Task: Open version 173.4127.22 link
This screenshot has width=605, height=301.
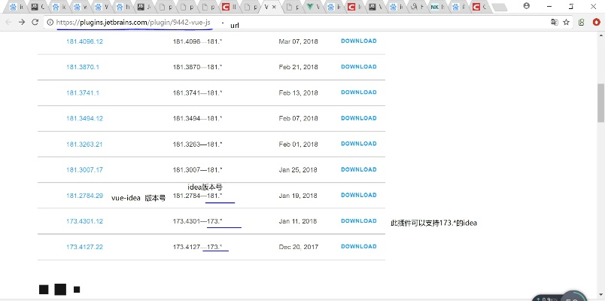Action: pos(84,247)
